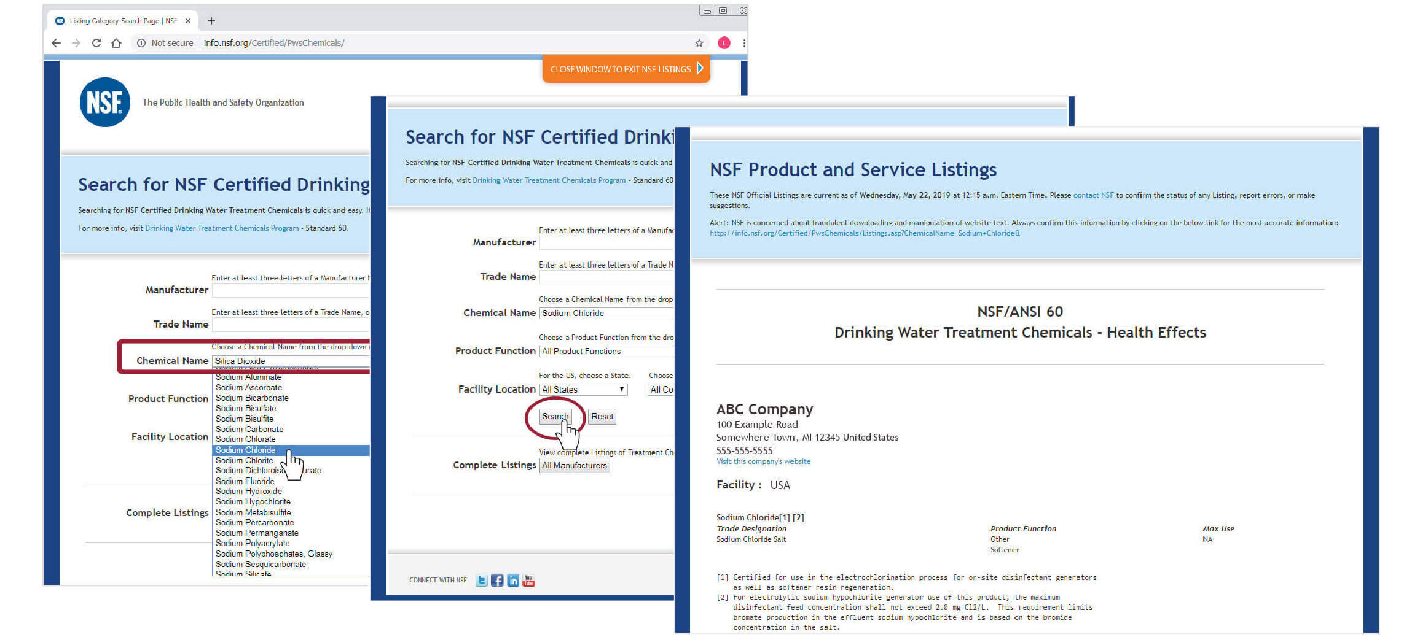Screen dimensions: 1420x637
Task: Open the Facility Location All States dropdown
Action: [x=583, y=389]
